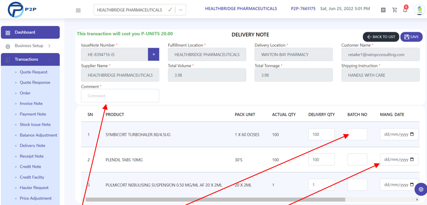This screenshot has width=427, height=205.
Task: Open Hauler Request in sidebar
Action: click(x=34, y=188)
